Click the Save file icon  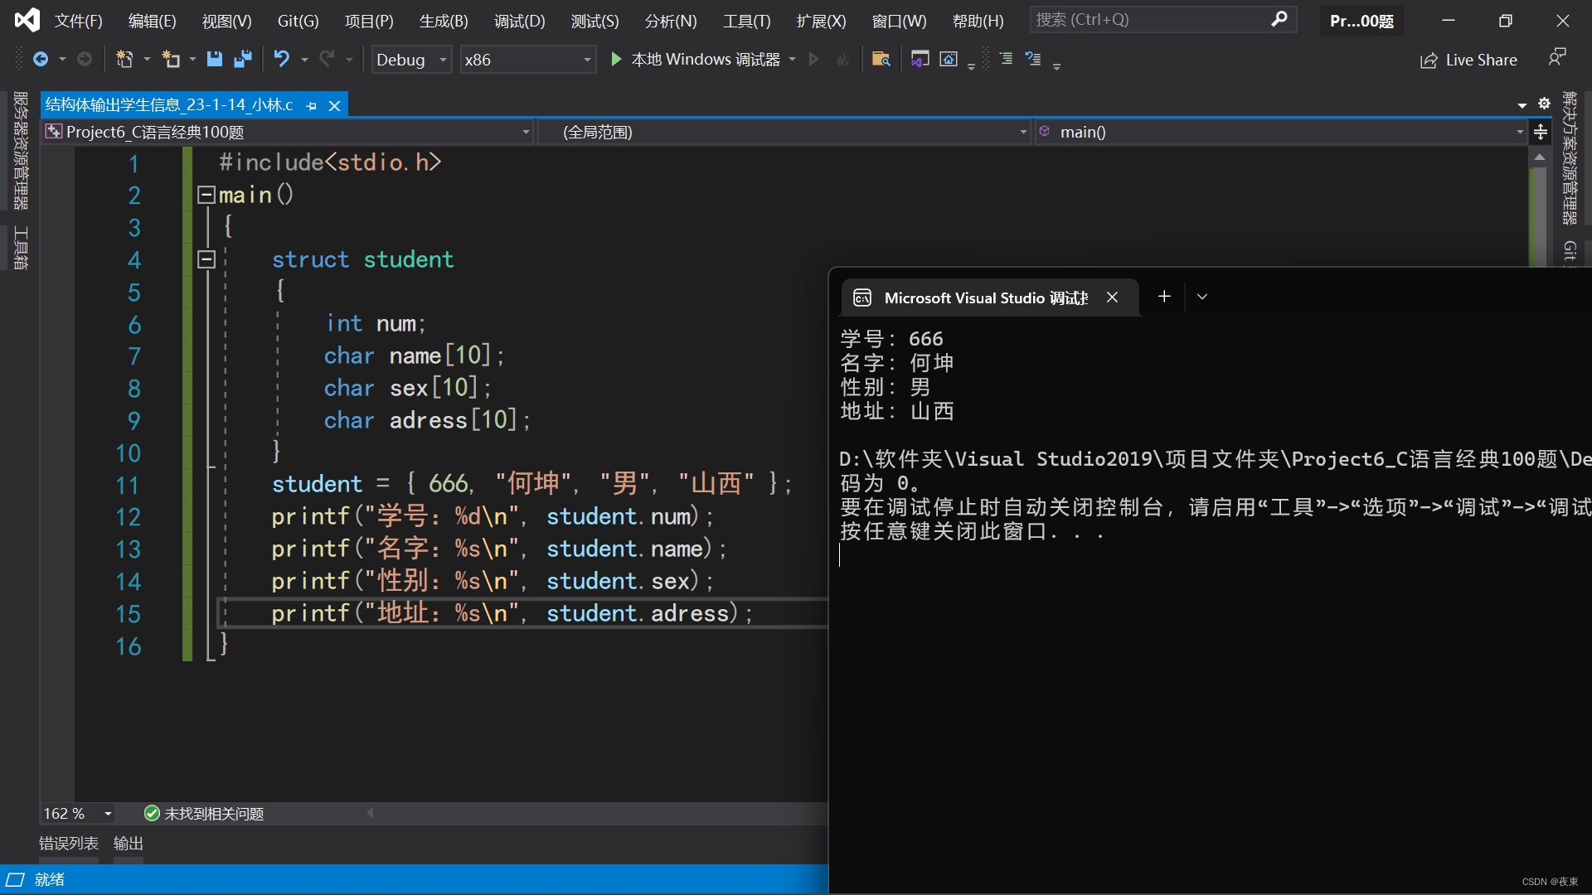(215, 59)
